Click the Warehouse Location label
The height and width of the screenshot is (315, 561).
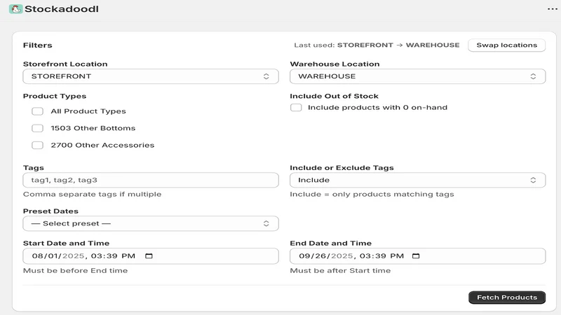pos(334,64)
